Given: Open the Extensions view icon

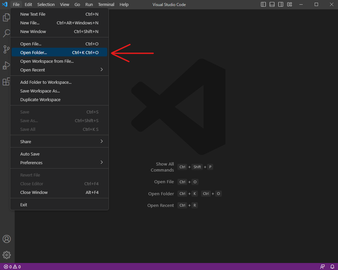Looking at the screenshot, I should click(6, 81).
